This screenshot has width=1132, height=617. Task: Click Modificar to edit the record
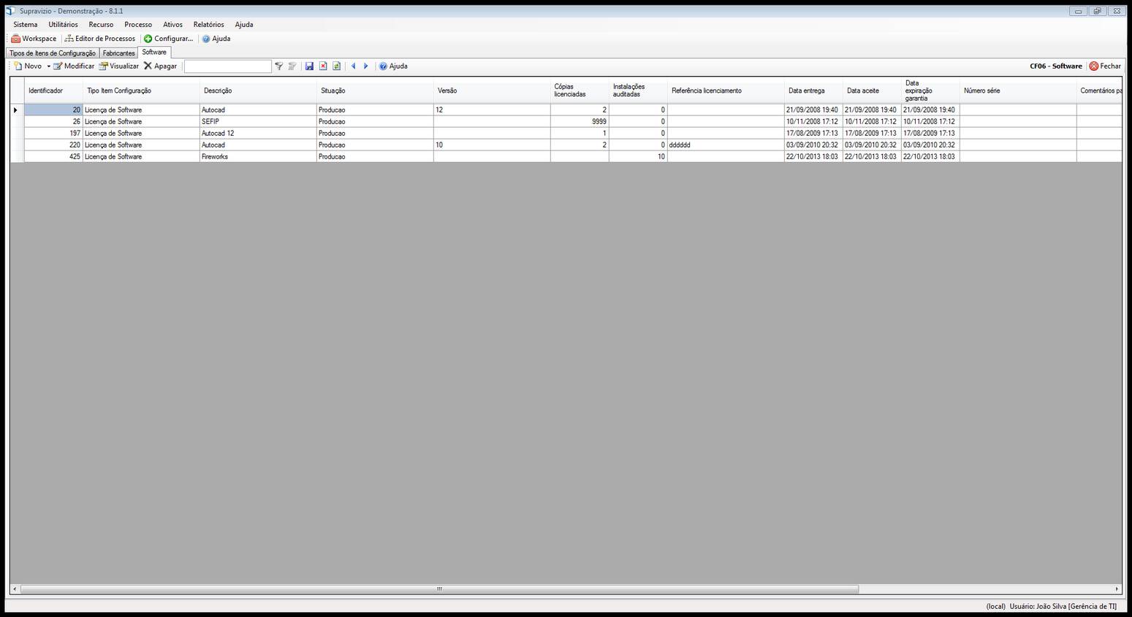point(74,66)
